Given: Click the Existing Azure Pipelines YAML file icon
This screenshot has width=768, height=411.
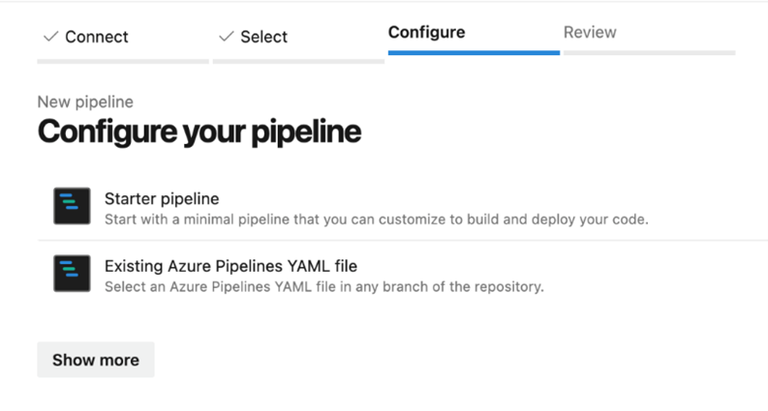Looking at the screenshot, I should click(x=72, y=274).
